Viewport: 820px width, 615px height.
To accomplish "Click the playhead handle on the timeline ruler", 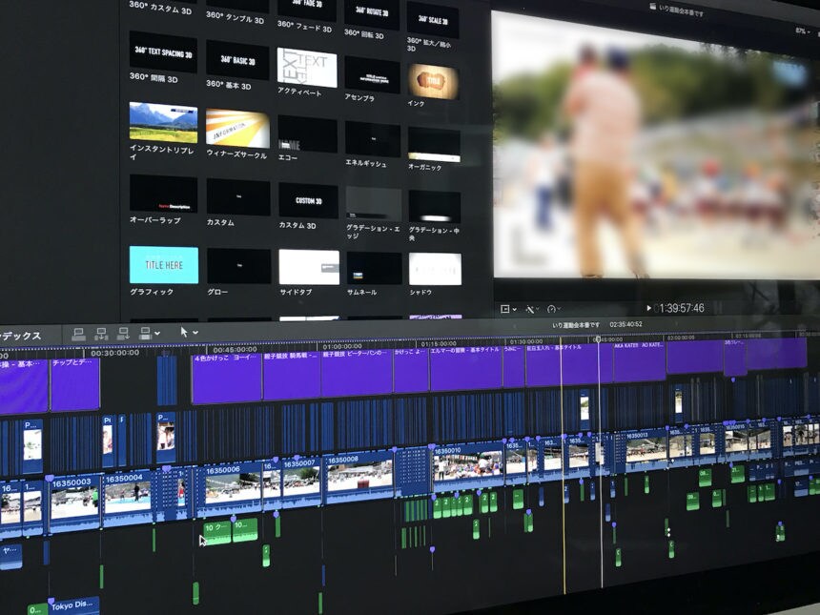I will click(597, 339).
